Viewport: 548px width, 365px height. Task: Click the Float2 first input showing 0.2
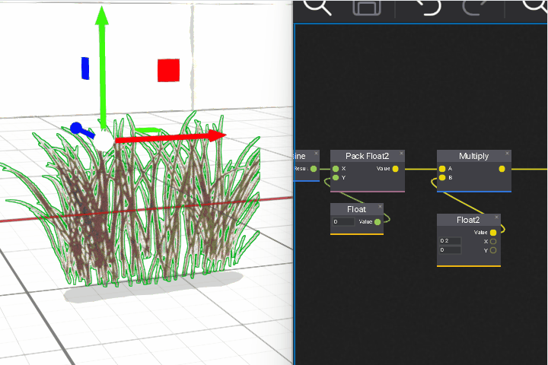click(x=450, y=241)
